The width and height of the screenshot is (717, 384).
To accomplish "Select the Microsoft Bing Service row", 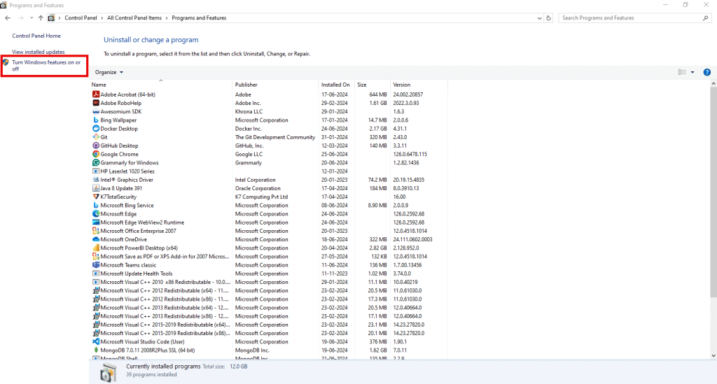I will pyautogui.click(x=269, y=206).
